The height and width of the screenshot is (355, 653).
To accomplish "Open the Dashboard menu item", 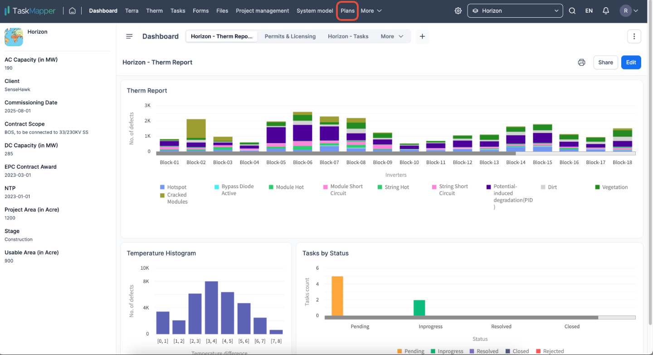I will (103, 10).
